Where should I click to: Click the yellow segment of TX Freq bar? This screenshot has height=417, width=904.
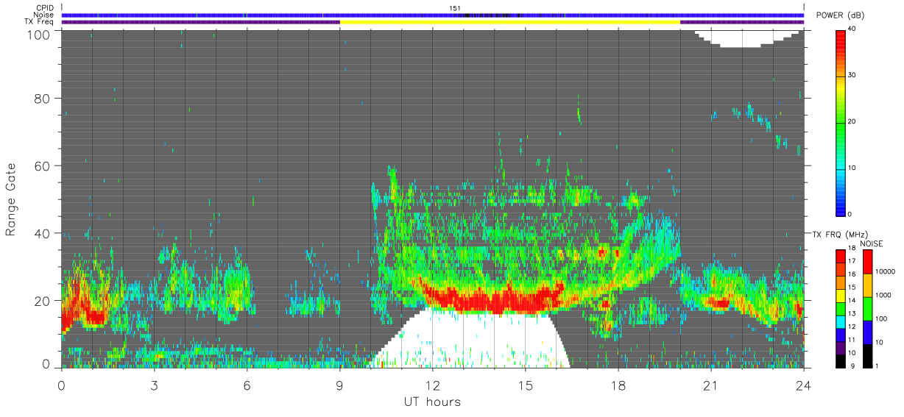coord(509,22)
